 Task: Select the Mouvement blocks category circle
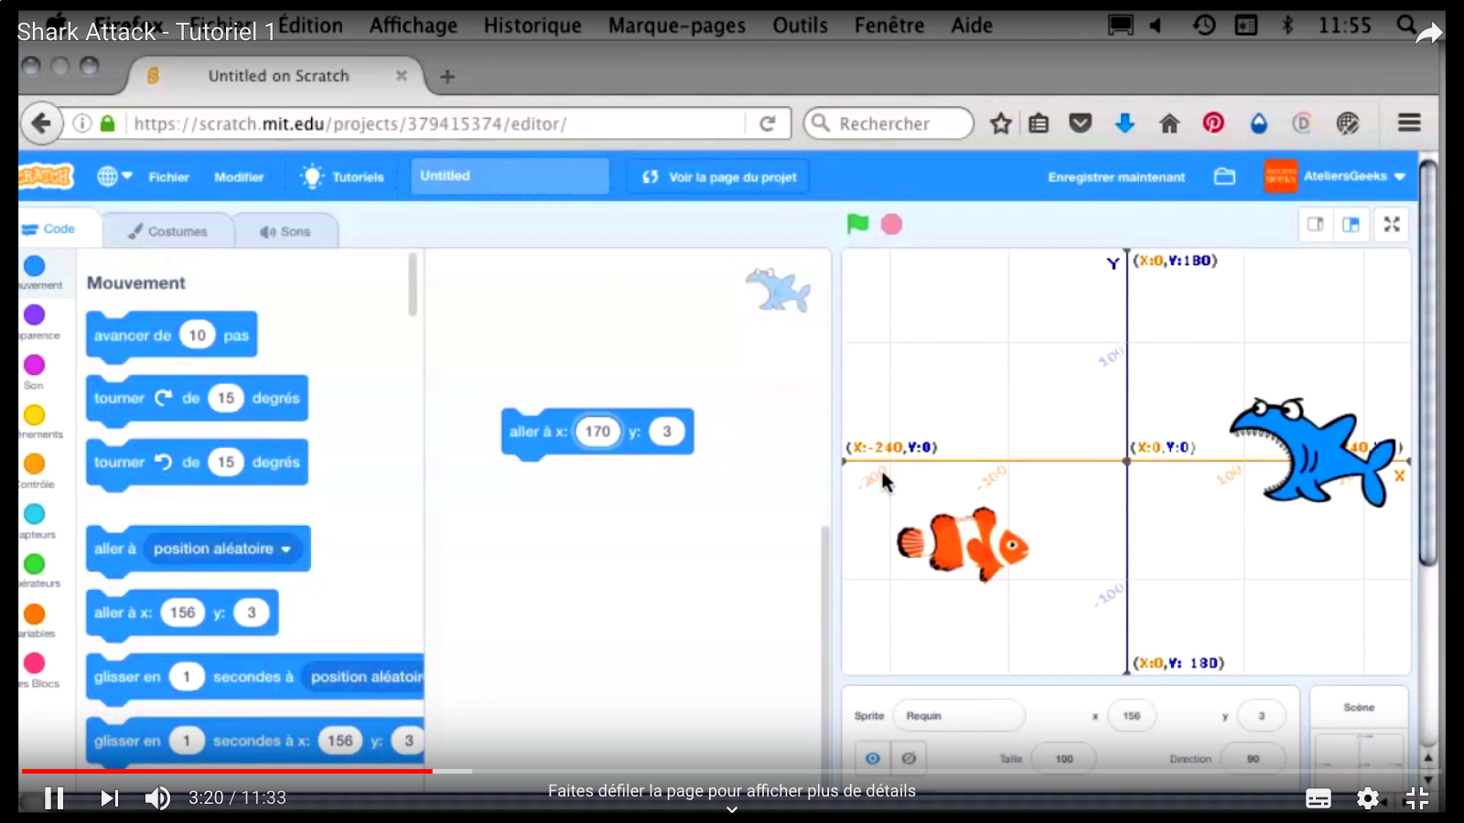(35, 265)
